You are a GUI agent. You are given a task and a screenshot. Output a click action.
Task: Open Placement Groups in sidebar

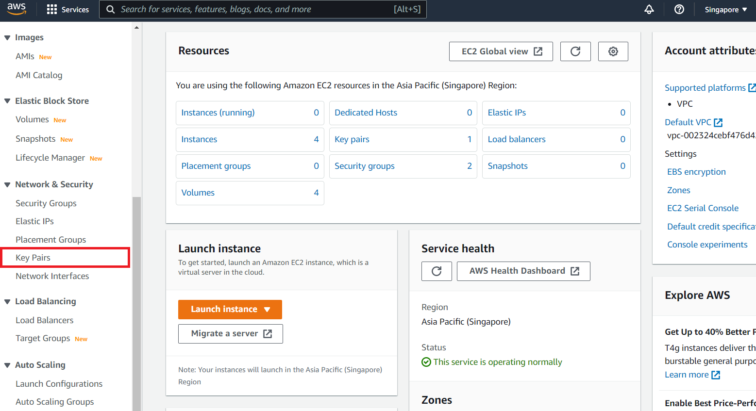tap(50, 240)
